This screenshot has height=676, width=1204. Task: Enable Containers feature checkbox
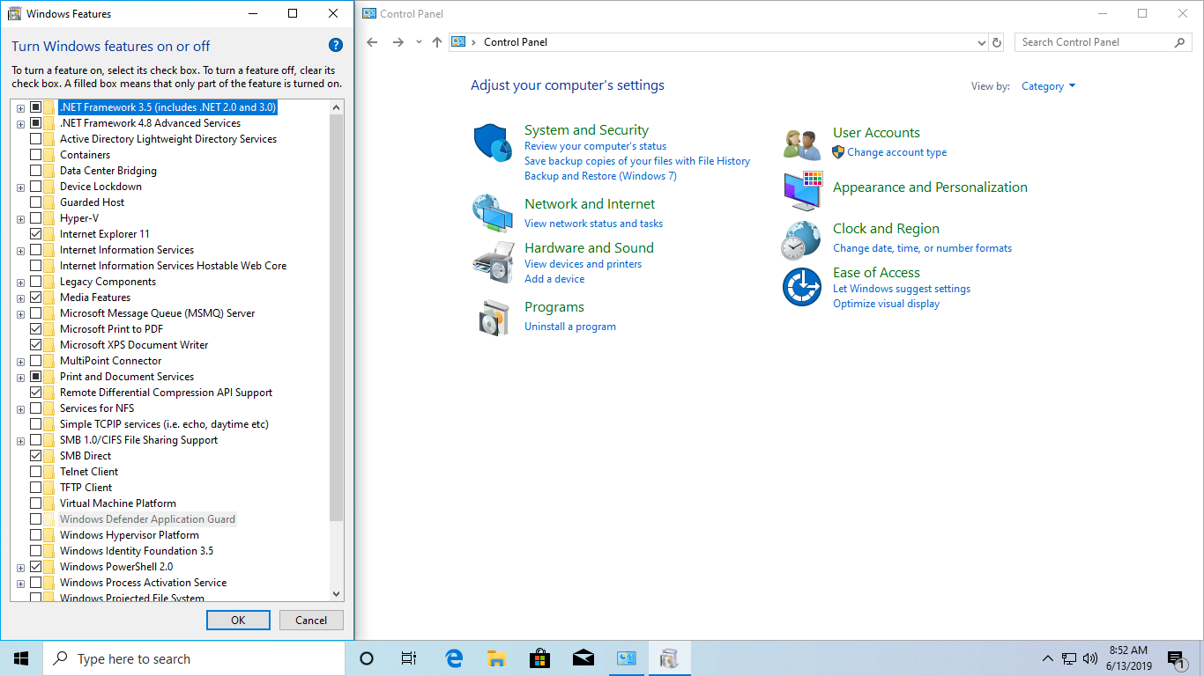(36, 155)
